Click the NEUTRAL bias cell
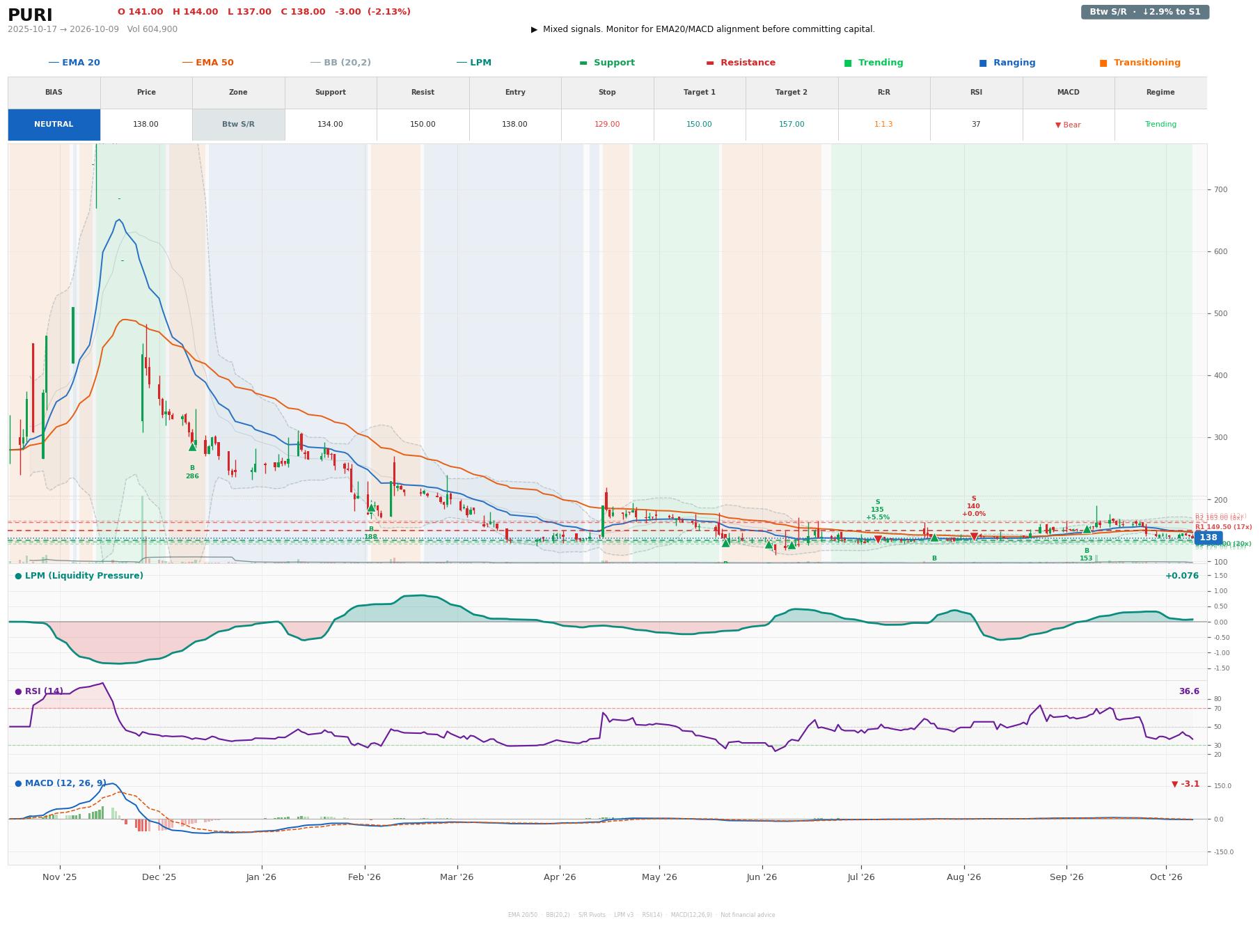Image resolution: width=1260 pixels, height=926 pixels. [54, 125]
